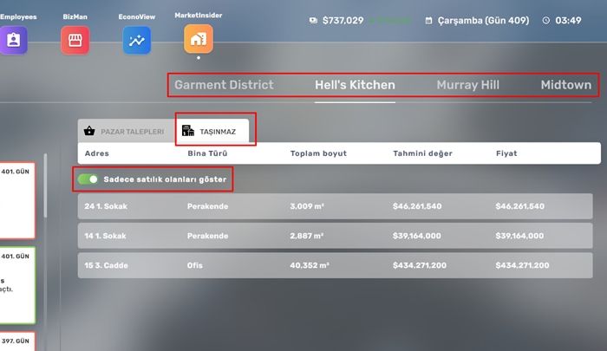This screenshot has height=351, width=607.
Task: Click the Pazar Talepleri basket icon
Action: click(89, 131)
